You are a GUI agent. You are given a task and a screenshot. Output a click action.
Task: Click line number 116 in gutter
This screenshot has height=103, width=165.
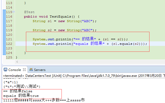tap(9, 17)
